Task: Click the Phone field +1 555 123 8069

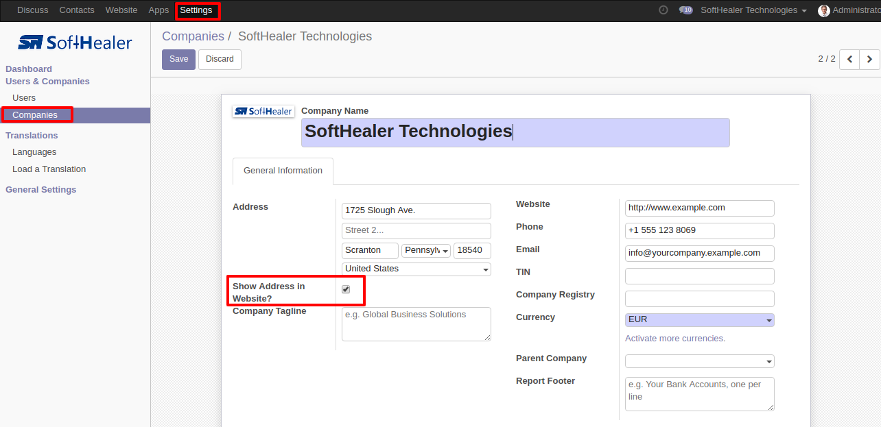Action: 700,231
